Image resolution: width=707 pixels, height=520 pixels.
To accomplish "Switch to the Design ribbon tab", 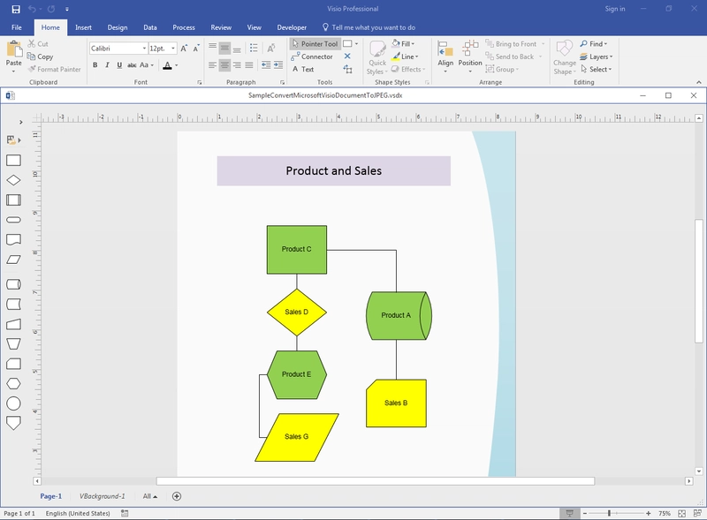I will click(x=118, y=27).
